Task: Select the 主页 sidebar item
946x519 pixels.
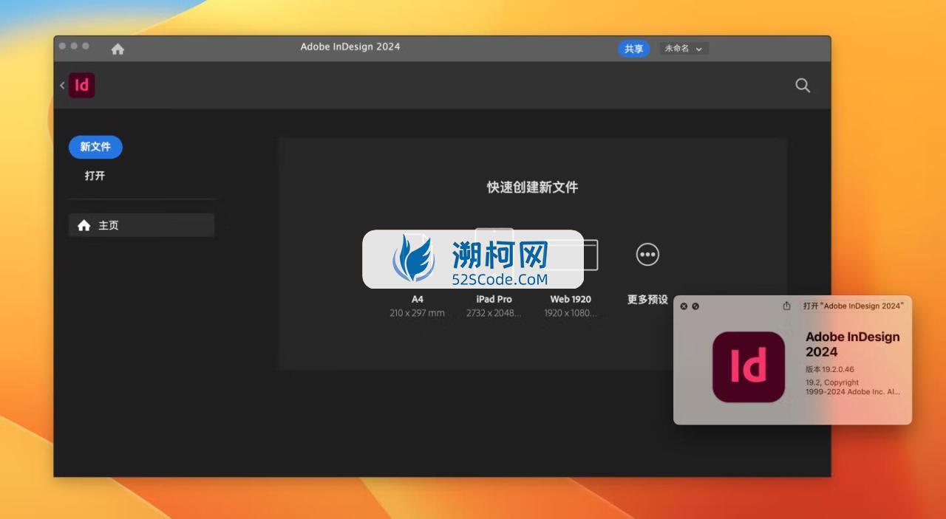Action: 141,225
